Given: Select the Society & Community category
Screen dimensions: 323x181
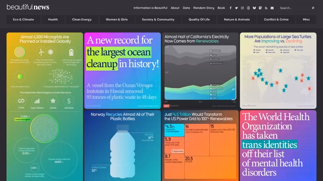Looking at the screenshot, I should [x=158, y=20].
